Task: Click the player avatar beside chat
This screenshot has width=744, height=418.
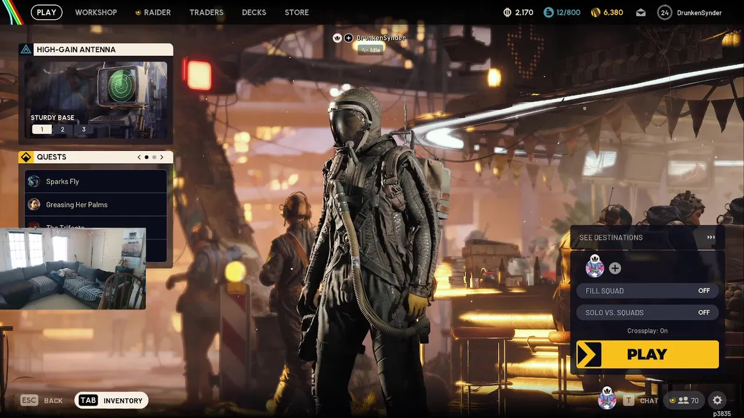Action: click(x=607, y=399)
